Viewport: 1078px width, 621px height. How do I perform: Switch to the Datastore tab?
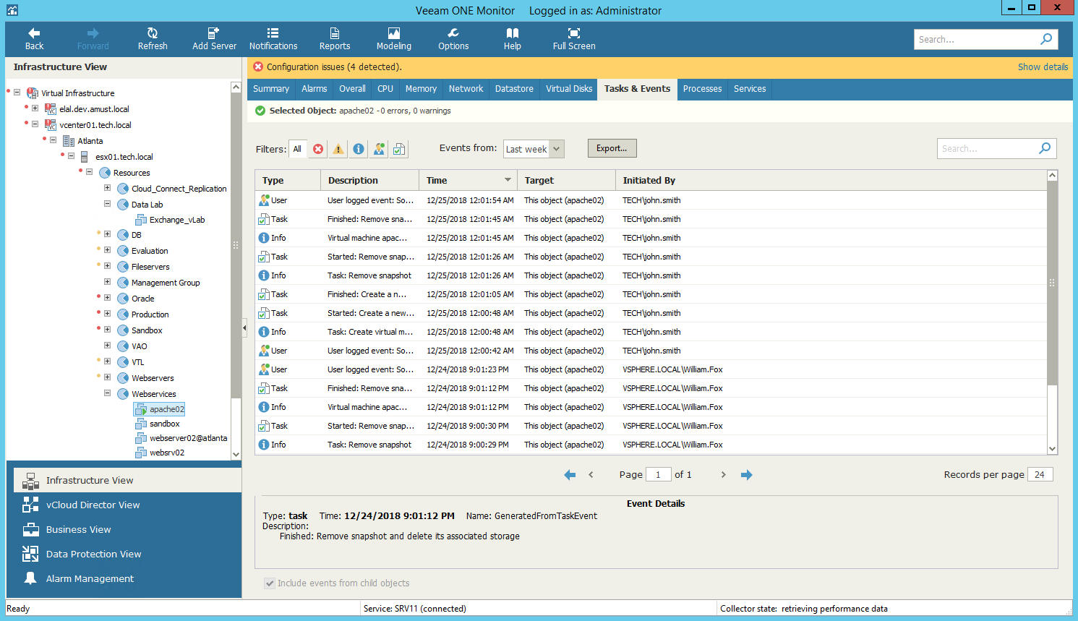tap(514, 89)
